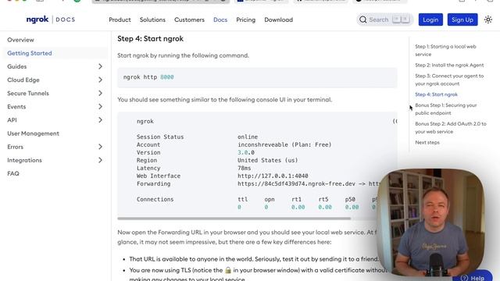
Task: Open User Management in the sidebar
Action: [x=33, y=133]
